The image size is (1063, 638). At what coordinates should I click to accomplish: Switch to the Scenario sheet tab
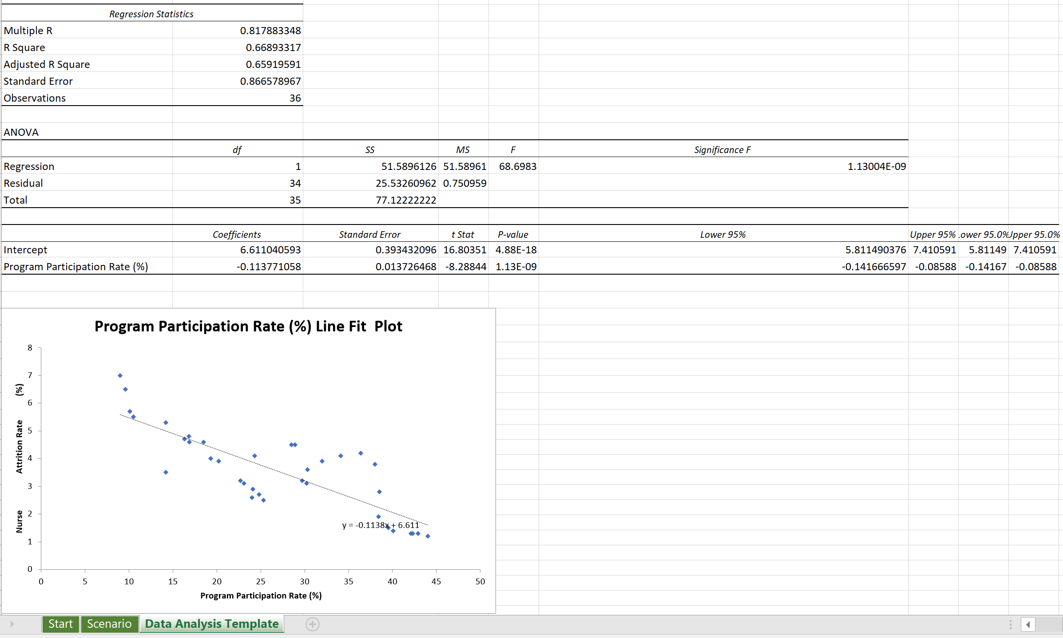[109, 624]
